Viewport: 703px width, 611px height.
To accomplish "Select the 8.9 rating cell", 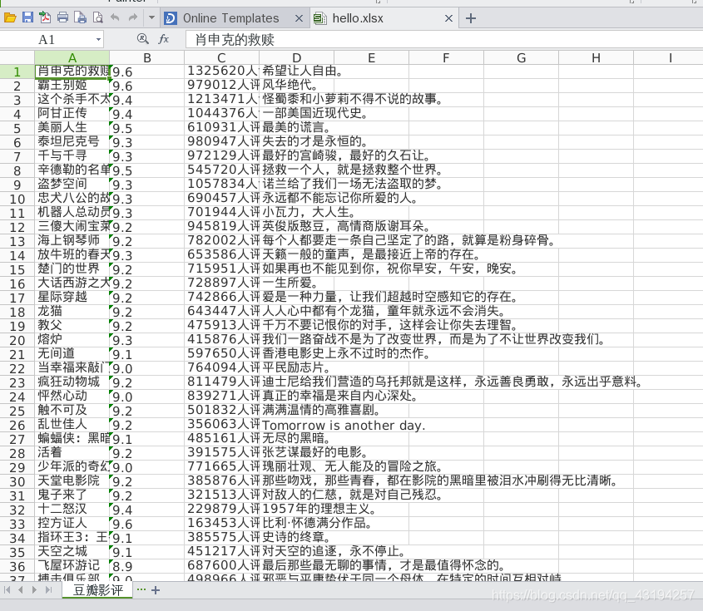I will [147, 566].
